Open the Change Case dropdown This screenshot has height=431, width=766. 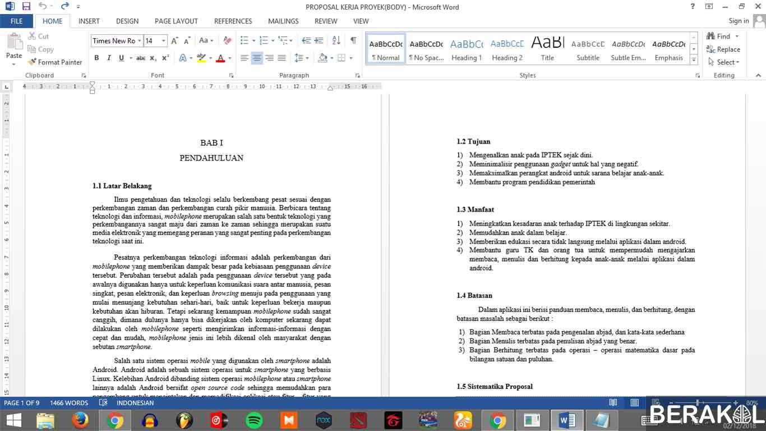point(206,40)
